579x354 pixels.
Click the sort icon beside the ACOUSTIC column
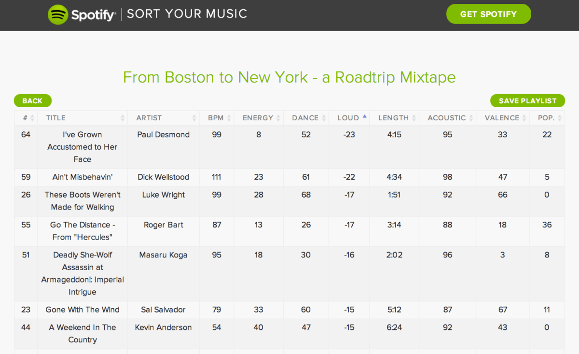[471, 117]
